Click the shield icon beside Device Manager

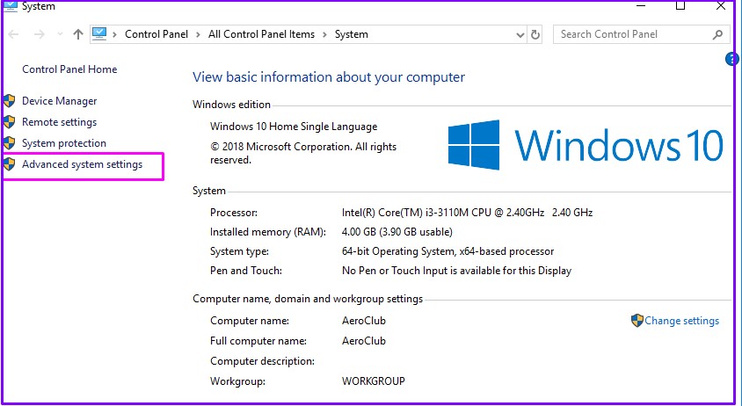pos(9,101)
